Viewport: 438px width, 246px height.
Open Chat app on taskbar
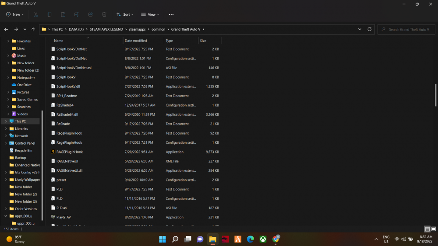[x=200, y=239]
